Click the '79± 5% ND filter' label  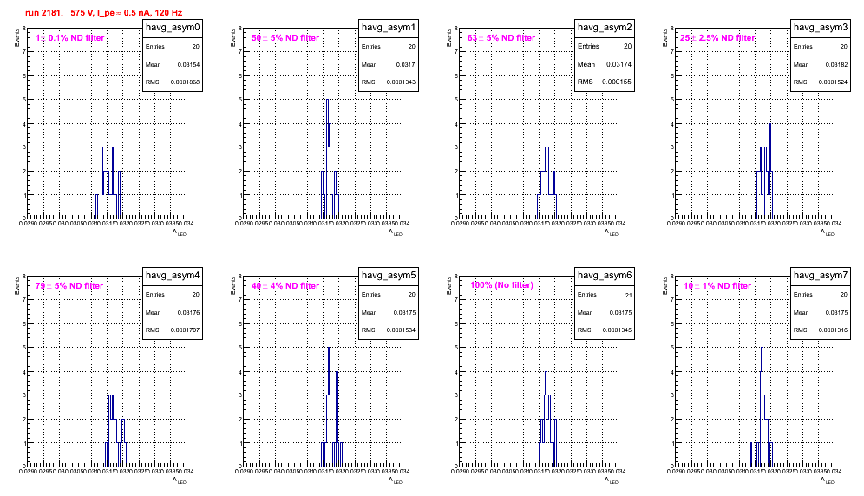tap(69, 286)
